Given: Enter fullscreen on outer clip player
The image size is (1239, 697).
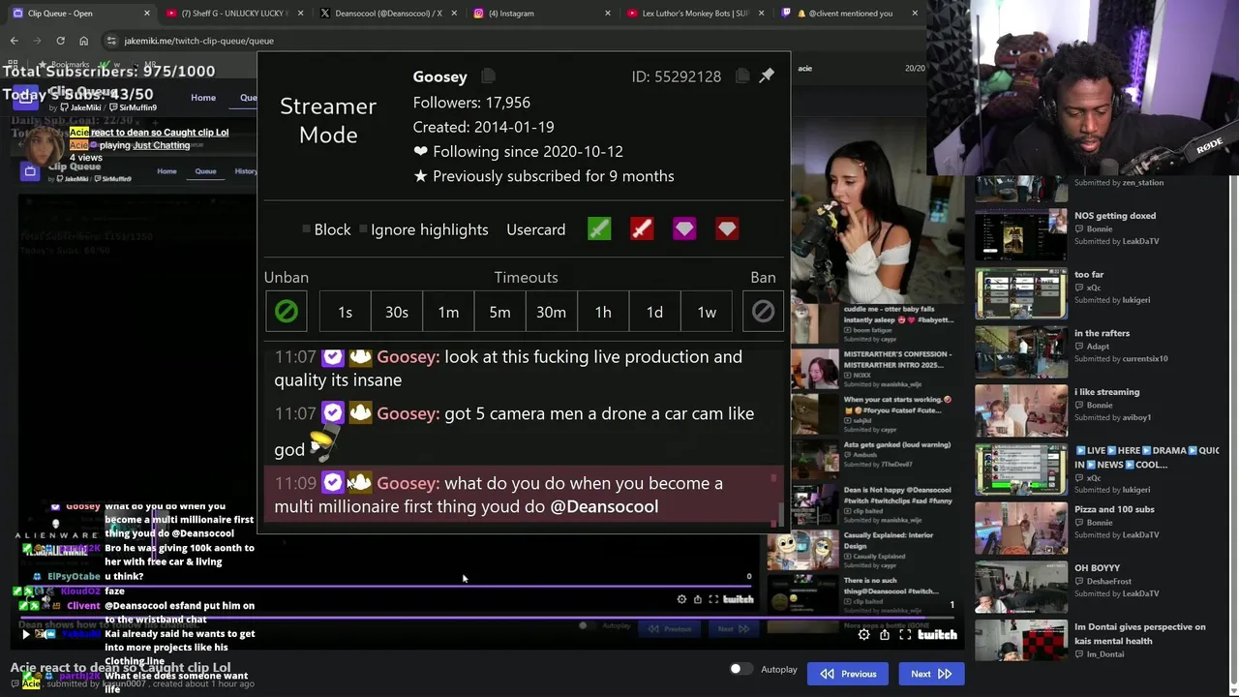Looking at the screenshot, I should click(905, 635).
